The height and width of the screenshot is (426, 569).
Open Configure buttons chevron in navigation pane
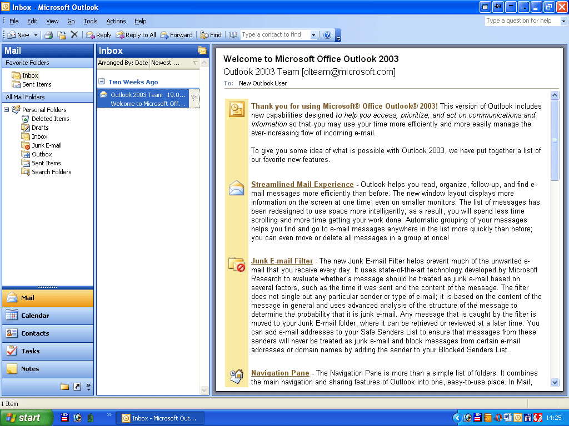[x=88, y=387]
